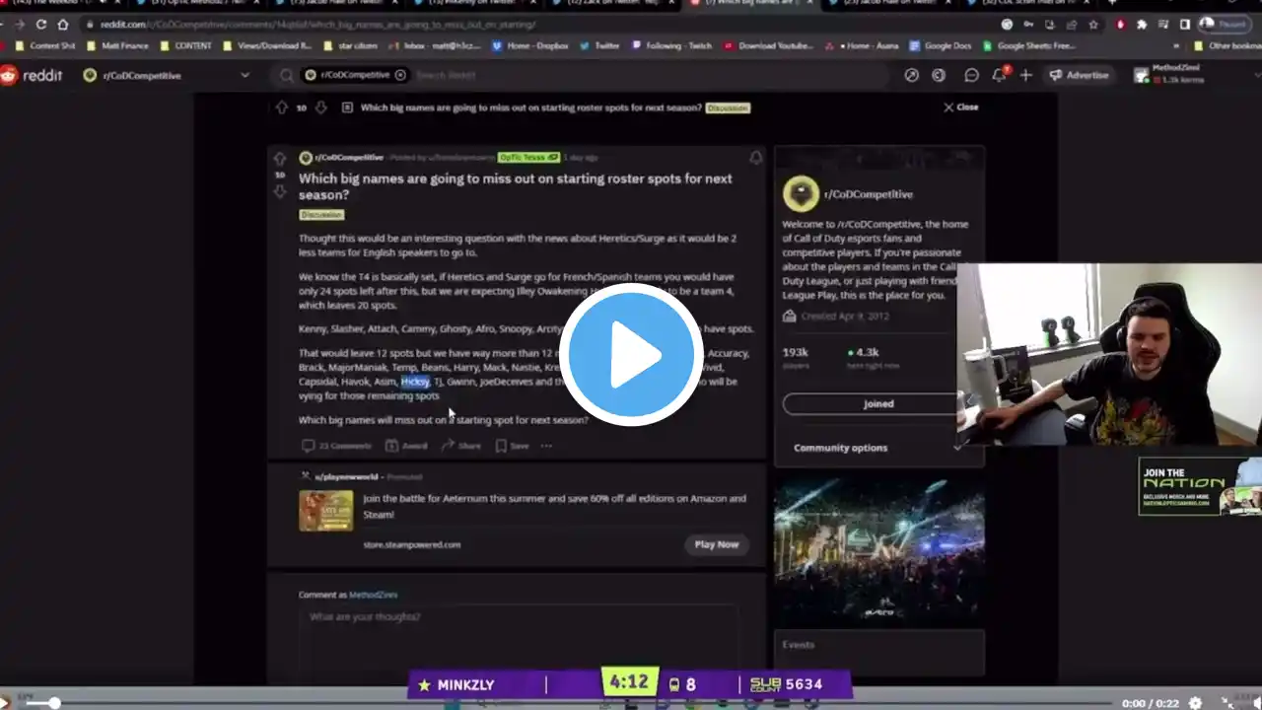Open the Home - Dropbox bookmark

pos(531,45)
